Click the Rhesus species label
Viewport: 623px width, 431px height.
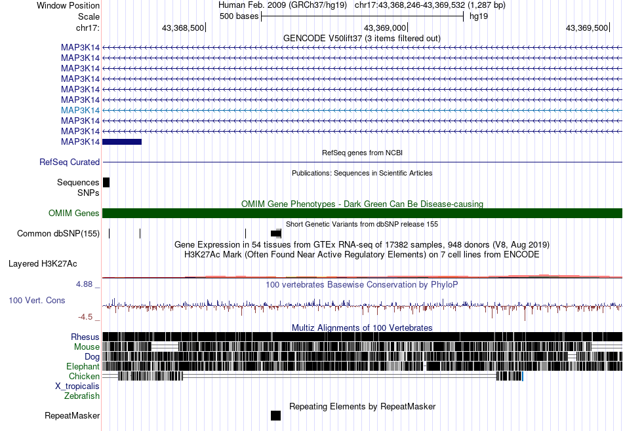tap(85, 337)
